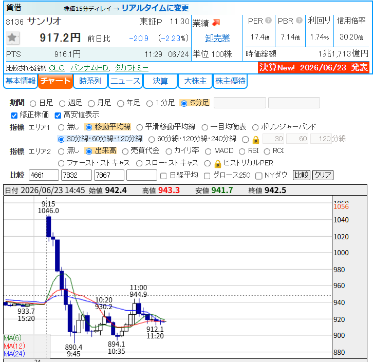The height and width of the screenshot is (362, 373).
Task: Select カイリ率 indicator
Action: (169, 151)
